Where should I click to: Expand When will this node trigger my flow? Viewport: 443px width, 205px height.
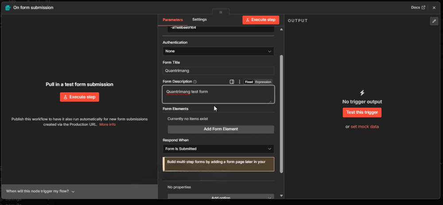40,191
